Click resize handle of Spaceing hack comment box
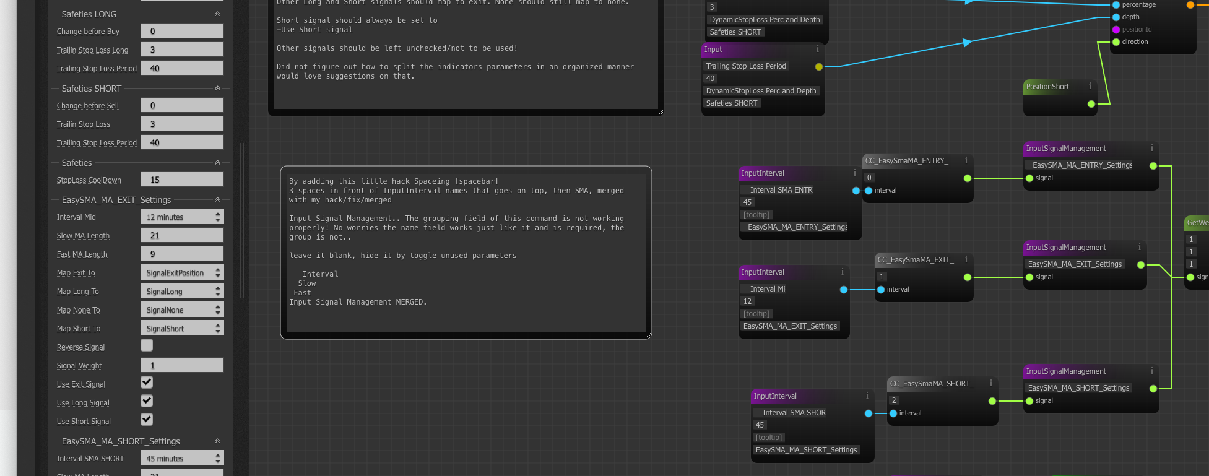Image resolution: width=1209 pixels, height=476 pixels. pos(648,335)
